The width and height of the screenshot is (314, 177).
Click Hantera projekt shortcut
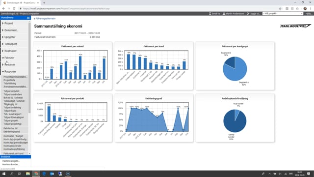click(x=11, y=161)
